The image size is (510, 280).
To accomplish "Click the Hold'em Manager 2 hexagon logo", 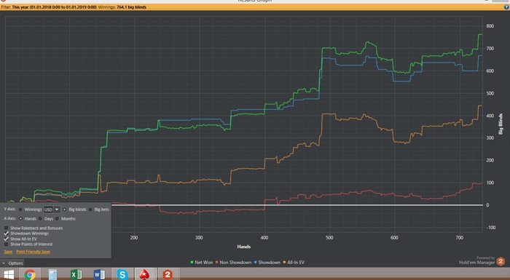I will click(x=501, y=261).
